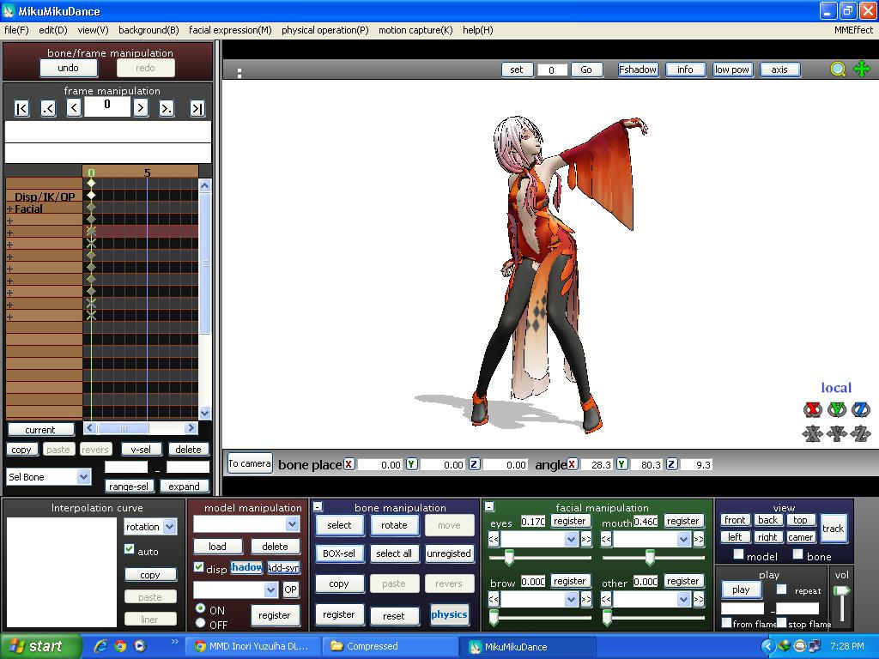Click the Fshadow button
Screen dimensions: 879x659
click(638, 70)
